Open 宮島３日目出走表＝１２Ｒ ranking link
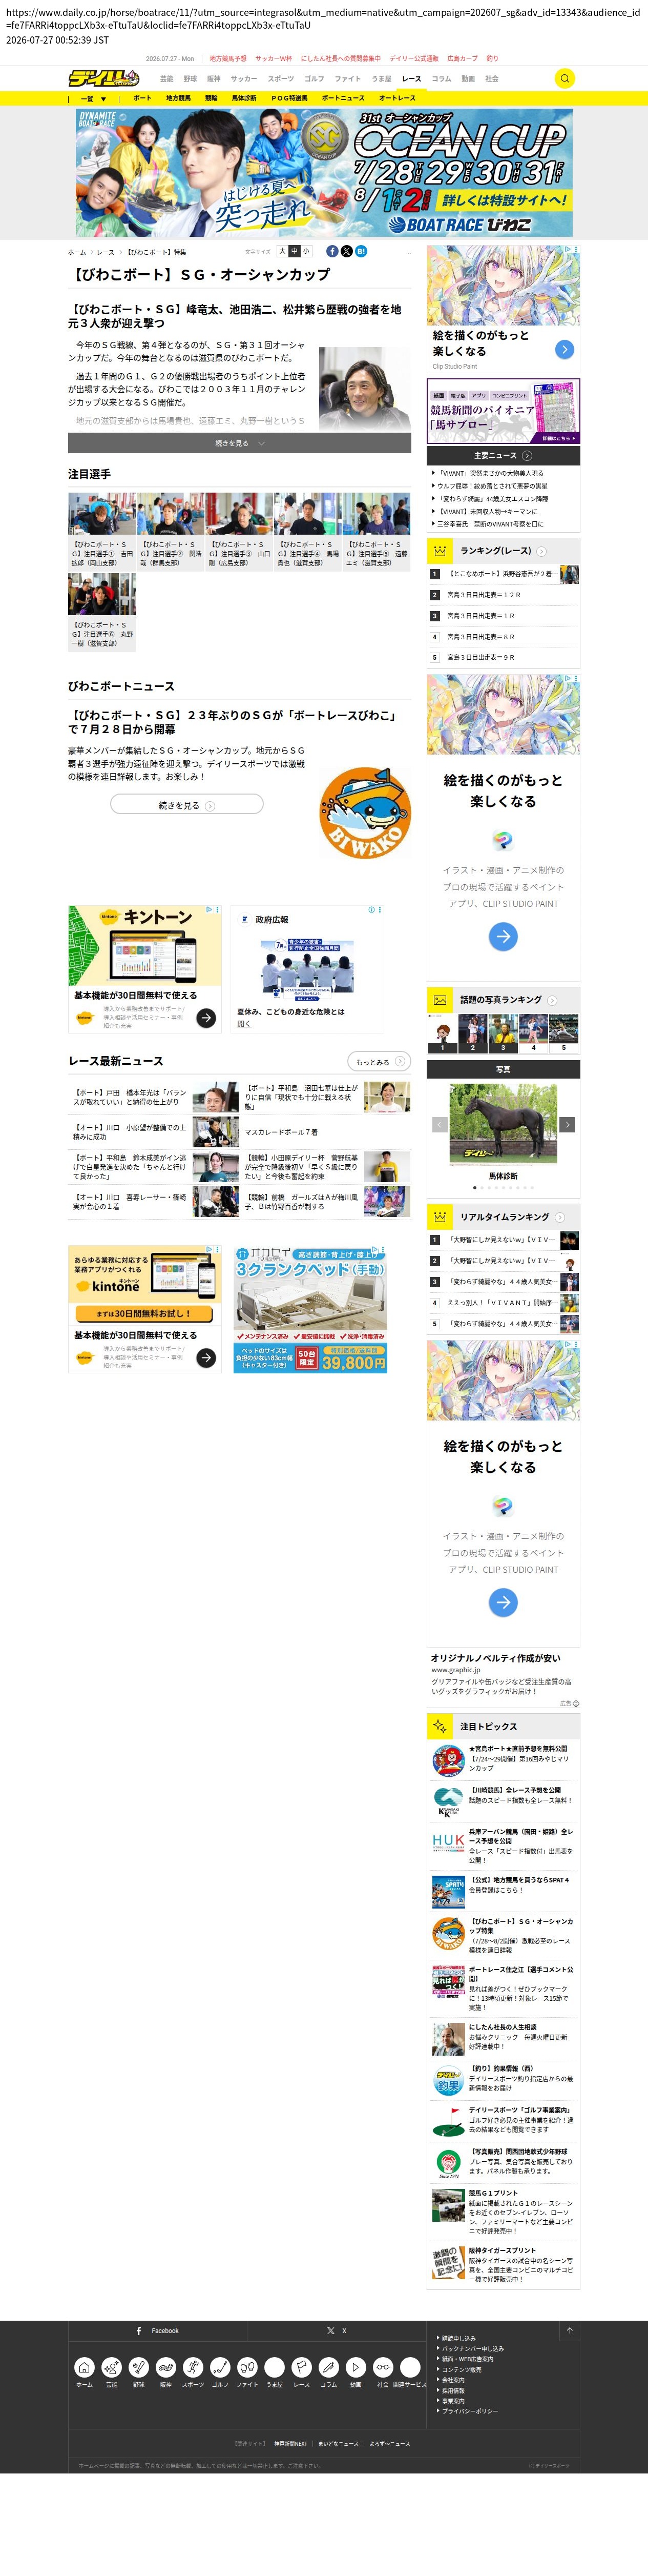This screenshot has height=2576, width=648. [484, 595]
